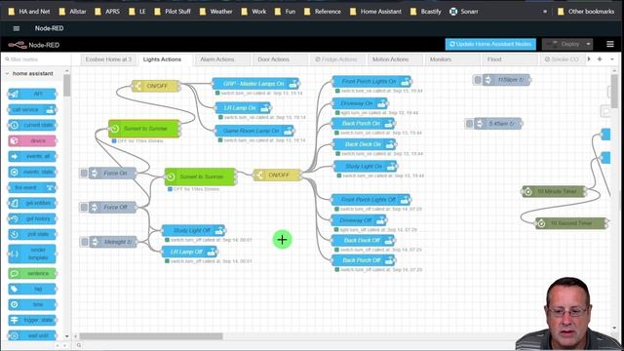The image size is (624, 351).
Task: Select the render template palette node
Action: click(x=32, y=253)
